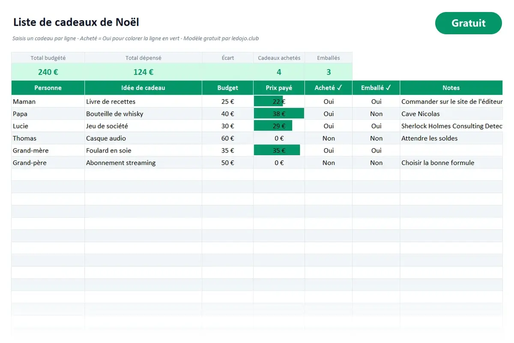Click the 30 € budget cell
This screenshot has width=514, height=343.
coord(227,126)
